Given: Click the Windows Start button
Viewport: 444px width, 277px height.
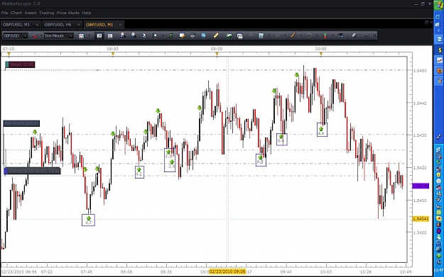Looking at the screenshot, I should pos(438,4).
